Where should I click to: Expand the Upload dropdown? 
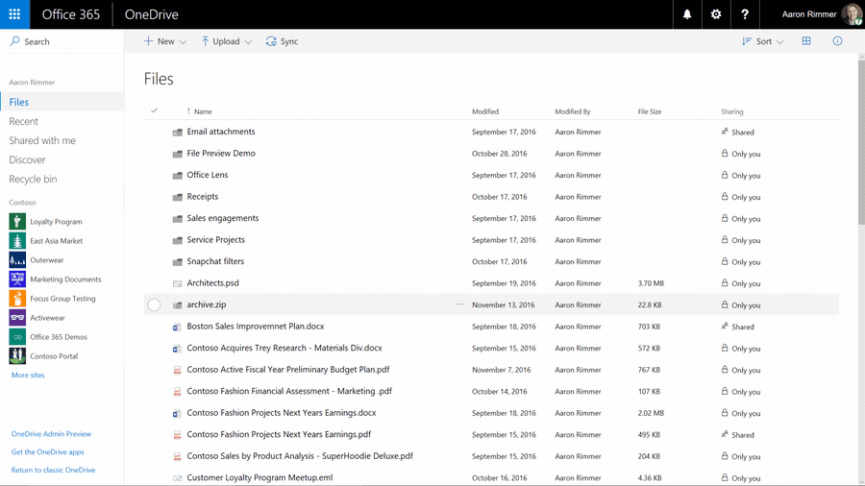pos(226,41)
